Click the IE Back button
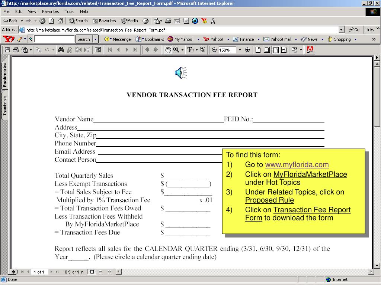Screen dimensions: 381x285 tap(10, 21)
